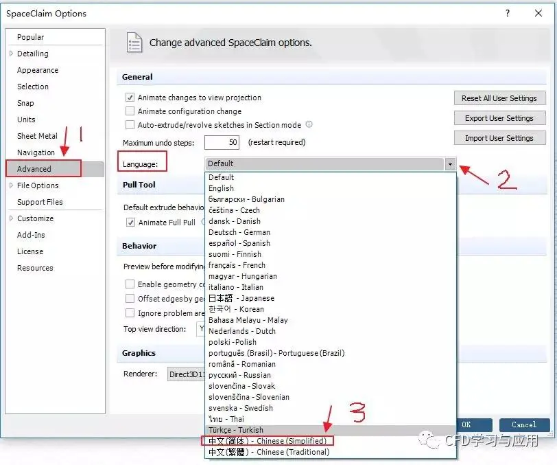Select svenska - Swedish option
557x465 pixels.
[x=331, y=408]
